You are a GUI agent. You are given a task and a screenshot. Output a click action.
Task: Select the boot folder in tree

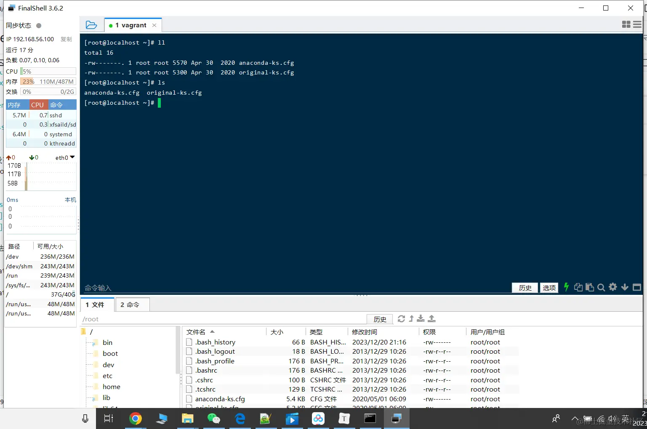(x=110, y=353)
